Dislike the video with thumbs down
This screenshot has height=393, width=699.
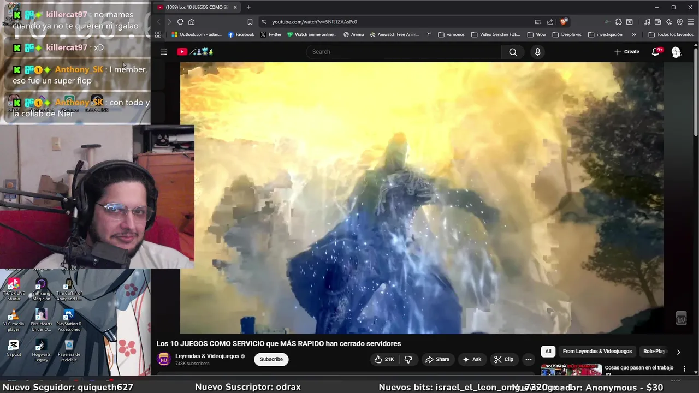point(408,359)
